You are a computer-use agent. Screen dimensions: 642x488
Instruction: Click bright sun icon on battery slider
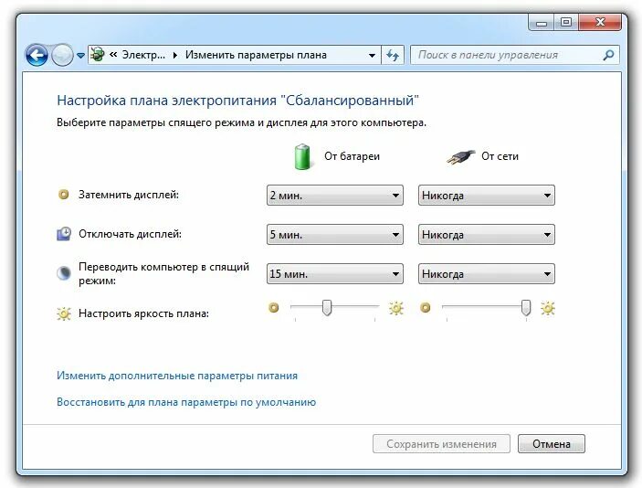(396, 308)
